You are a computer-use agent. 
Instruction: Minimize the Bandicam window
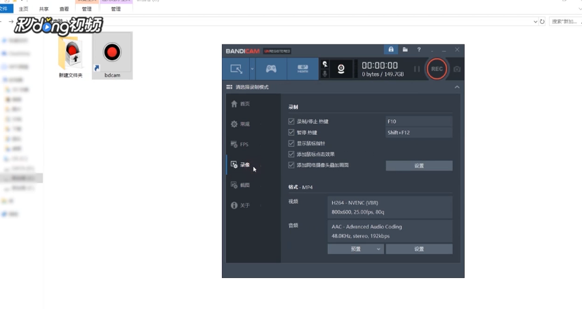click(x=444, y=50)
